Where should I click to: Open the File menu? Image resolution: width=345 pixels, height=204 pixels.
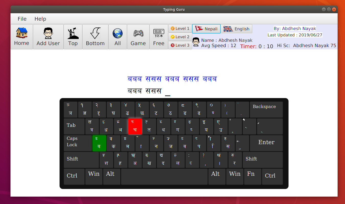(x=22, y=19)
